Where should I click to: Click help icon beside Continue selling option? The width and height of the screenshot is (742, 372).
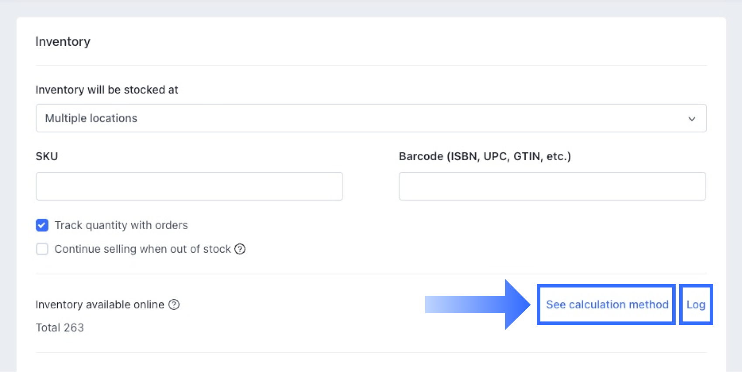point(240,249)
